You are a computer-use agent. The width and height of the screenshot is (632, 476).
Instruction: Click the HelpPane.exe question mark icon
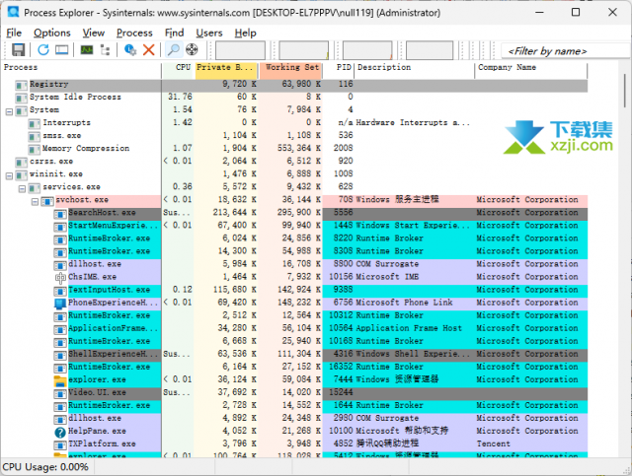[60, 431]
